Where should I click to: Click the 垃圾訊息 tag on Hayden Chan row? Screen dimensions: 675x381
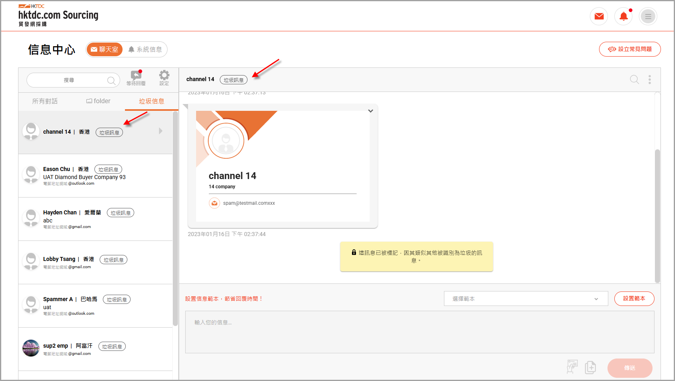pos(121,213)
